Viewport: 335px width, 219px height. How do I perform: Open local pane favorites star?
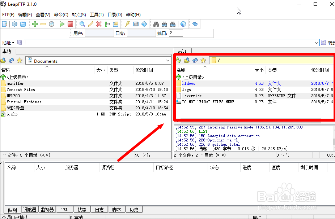click(x=20, y=61)
